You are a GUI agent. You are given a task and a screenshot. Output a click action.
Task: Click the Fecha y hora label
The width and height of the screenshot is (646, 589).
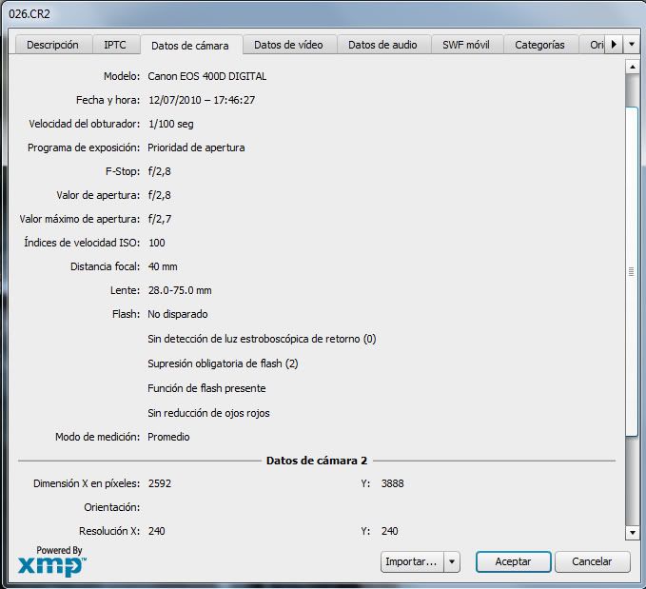coord(108,100)
